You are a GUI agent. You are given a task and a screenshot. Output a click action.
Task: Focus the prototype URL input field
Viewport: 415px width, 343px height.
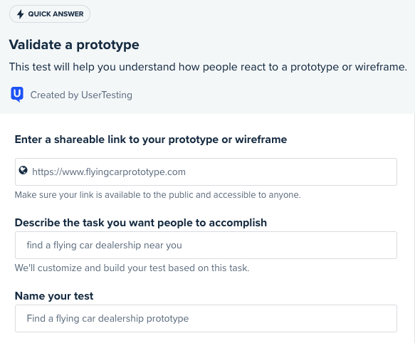pos(206,171)
